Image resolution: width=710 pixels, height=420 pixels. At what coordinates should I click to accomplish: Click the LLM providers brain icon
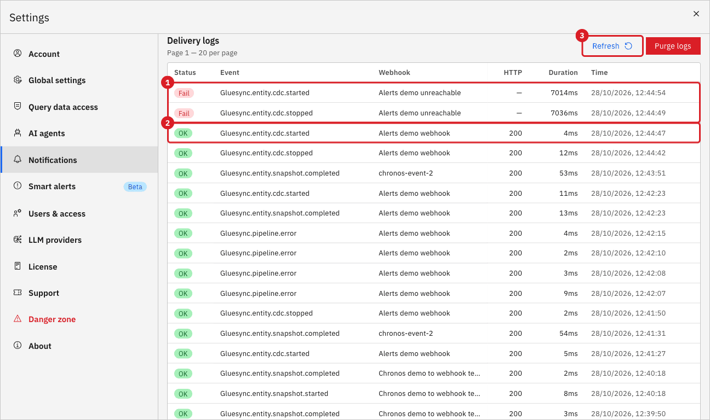pos(18,240)
